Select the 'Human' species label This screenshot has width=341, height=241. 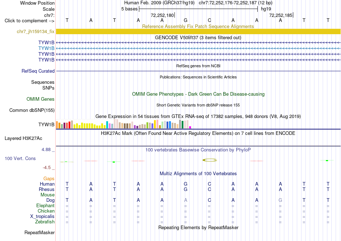click(47, 184)
